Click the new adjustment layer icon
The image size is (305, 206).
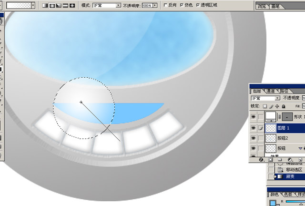pyautogui.click(x=290, y=160)
